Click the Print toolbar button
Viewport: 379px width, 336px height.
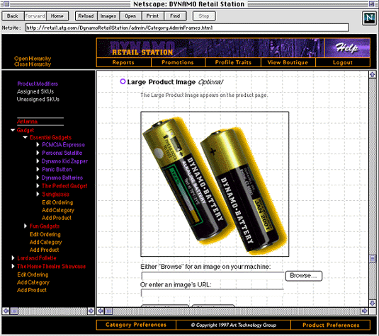tap(153, 16)
